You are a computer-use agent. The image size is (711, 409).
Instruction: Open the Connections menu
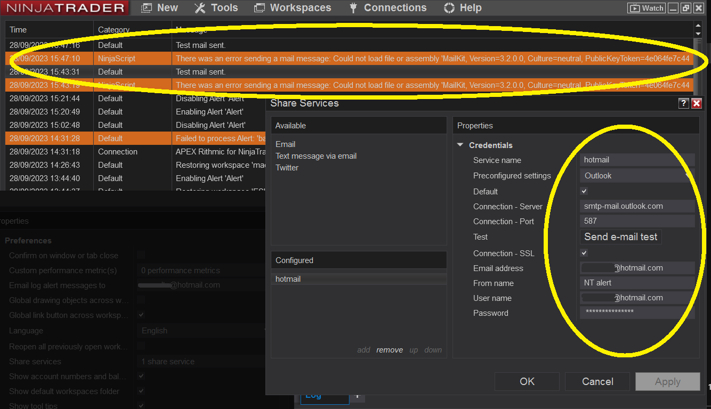[x=387, y=8]
